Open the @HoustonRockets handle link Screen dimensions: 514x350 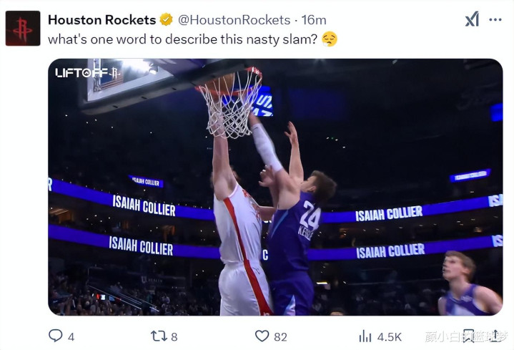tap(234, 20)
